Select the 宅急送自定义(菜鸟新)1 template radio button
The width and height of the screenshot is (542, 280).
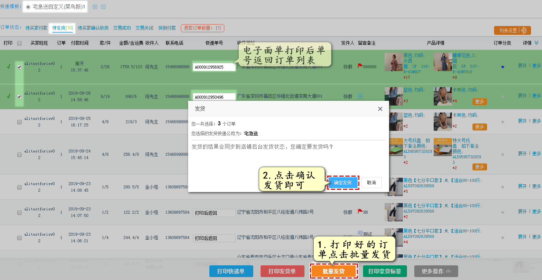(28, 7)
